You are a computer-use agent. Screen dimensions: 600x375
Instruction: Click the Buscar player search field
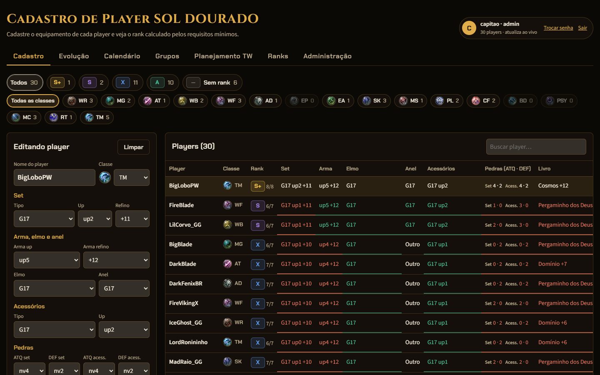(x=536, y=147)
